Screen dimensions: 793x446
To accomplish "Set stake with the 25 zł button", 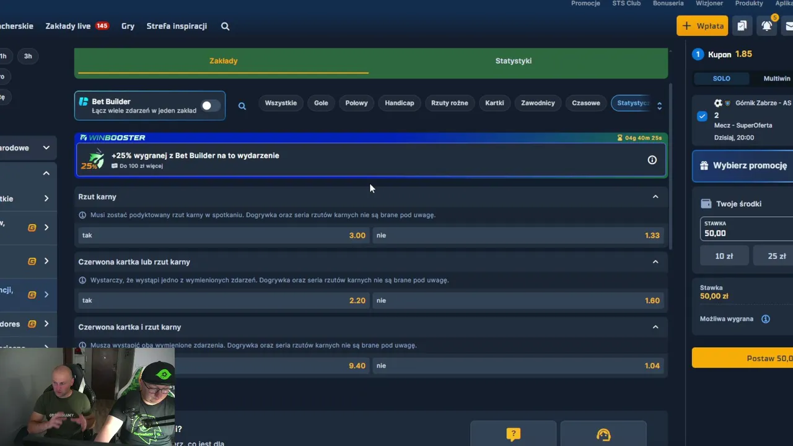I will point(773,256).
